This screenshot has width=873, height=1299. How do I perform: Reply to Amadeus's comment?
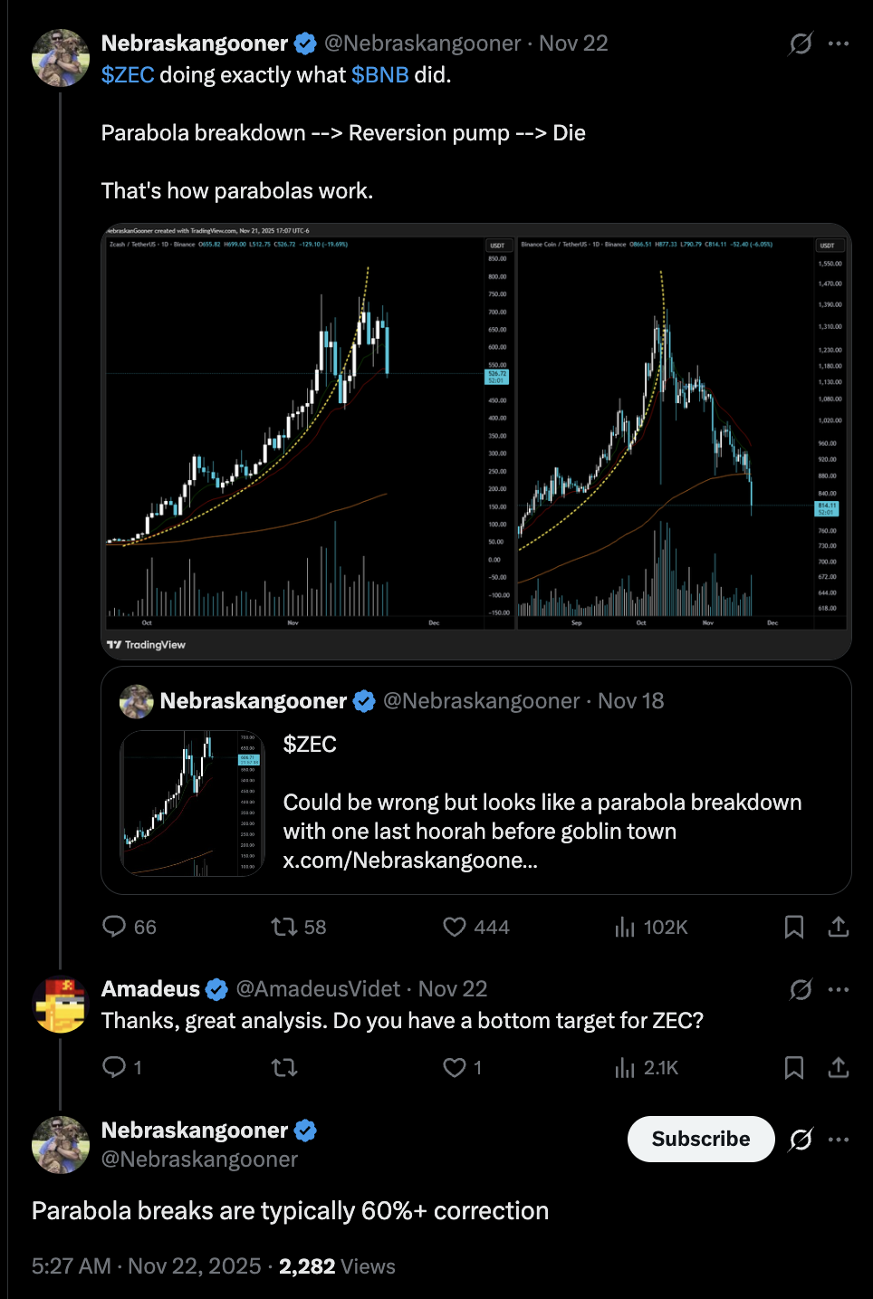coord(114,1067)
